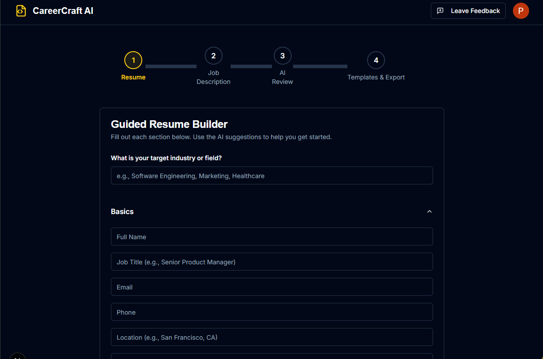Click the step 2 numbered circle
The height and width of the screenshot is (359, 543).
(214, 56)
